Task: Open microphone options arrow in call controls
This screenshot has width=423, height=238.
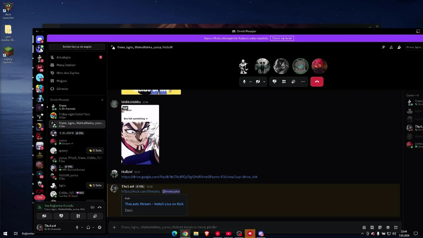Action: [x=250, y=82]
